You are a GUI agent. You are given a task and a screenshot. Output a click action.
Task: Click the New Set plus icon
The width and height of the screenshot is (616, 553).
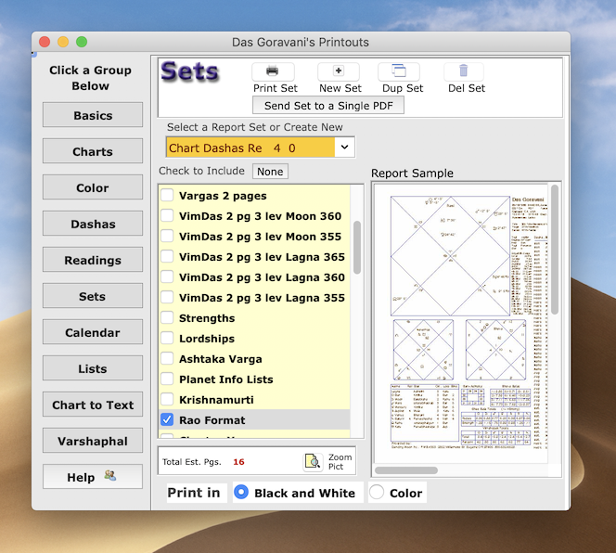click(x=339, y=71)
